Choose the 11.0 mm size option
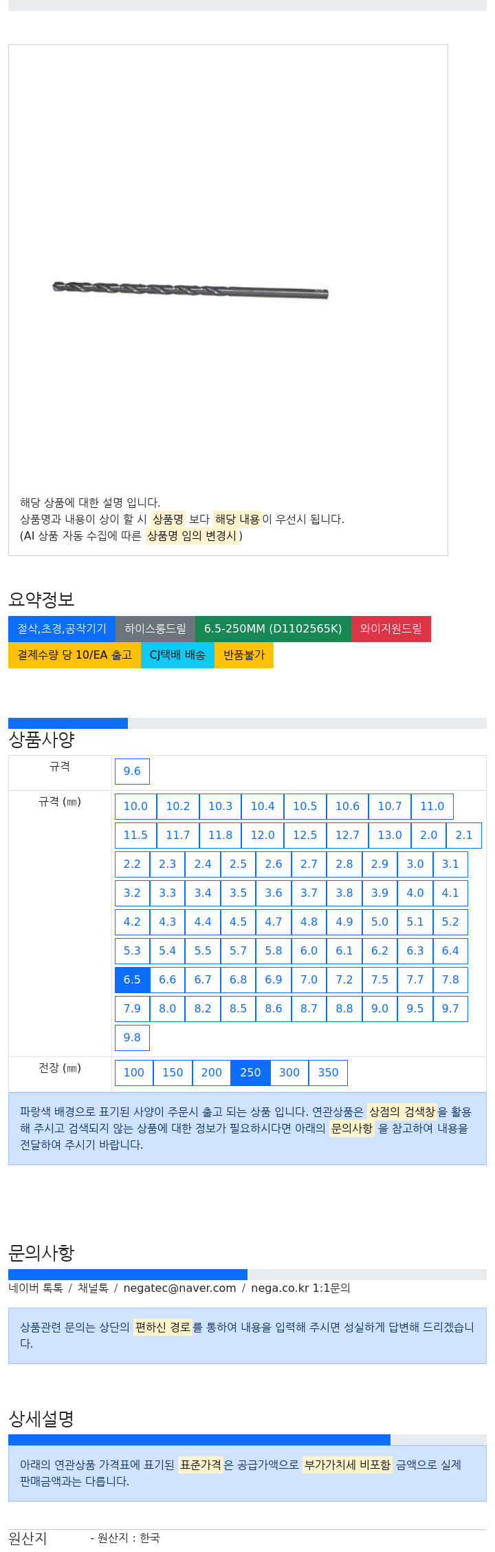495x1552 pixels. tap(432, 806)
